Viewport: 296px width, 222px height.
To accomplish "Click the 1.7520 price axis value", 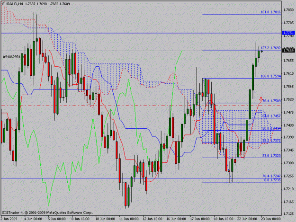I will [288, 99].
